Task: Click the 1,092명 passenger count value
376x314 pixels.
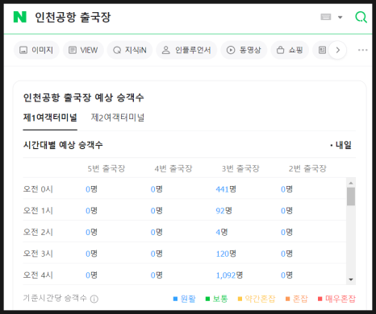Action: (229, 275)
